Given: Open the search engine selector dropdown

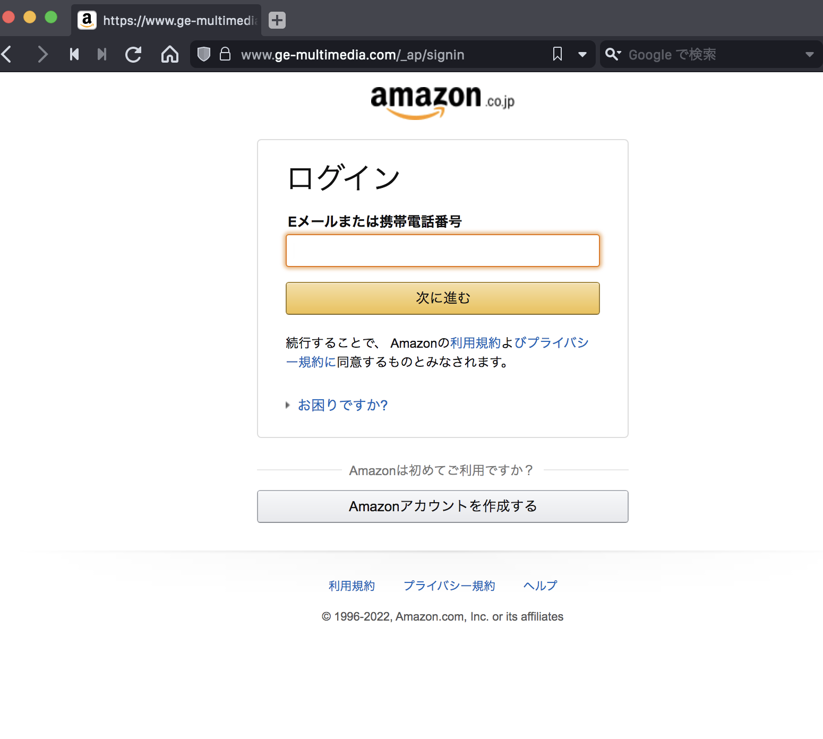Looking at the screenshot, I should (x=613, y=54).
